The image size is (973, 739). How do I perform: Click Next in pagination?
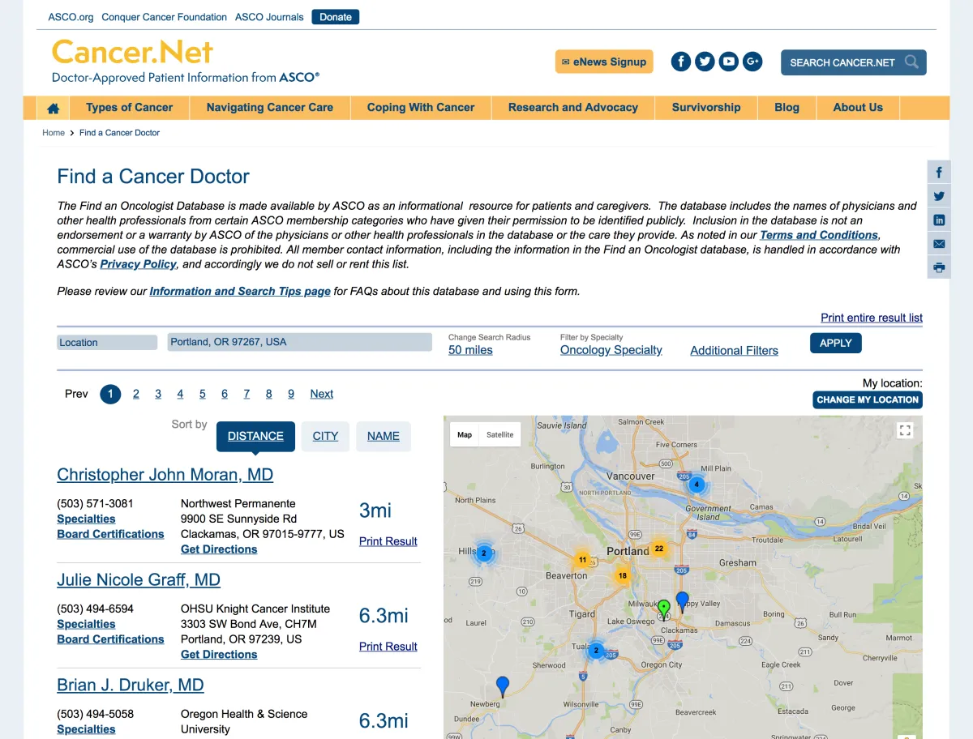(322, 394)
